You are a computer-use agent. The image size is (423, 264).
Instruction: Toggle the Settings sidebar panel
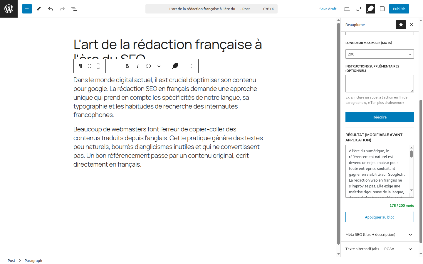click(382, 9)
